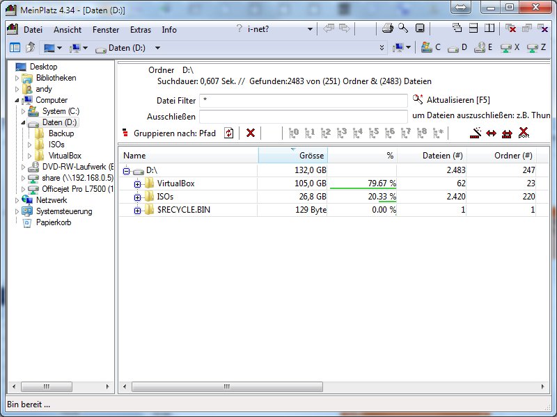Click the up-folder arrow icon

30,48
